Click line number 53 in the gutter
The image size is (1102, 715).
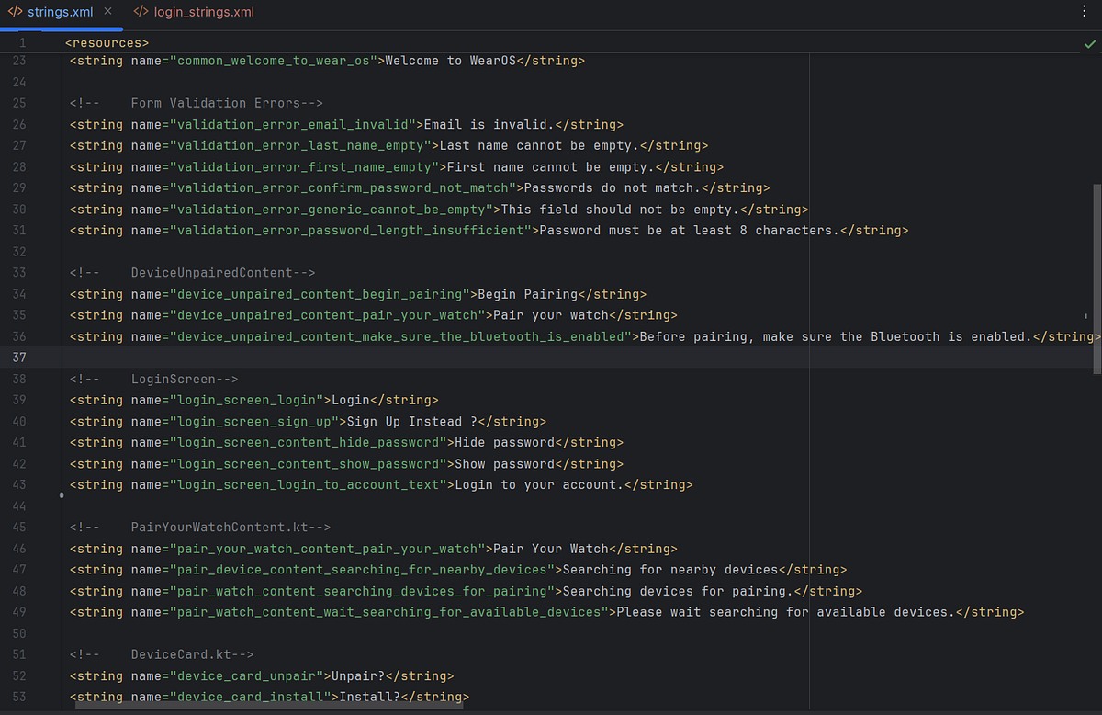point(19,697)
